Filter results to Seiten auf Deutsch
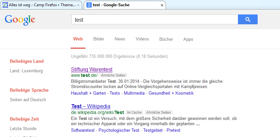 (x=28, y=100)
